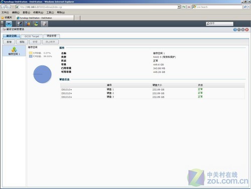
Task: Select 储存空间 1 in the left panel
Action: [x=14, y=51]
